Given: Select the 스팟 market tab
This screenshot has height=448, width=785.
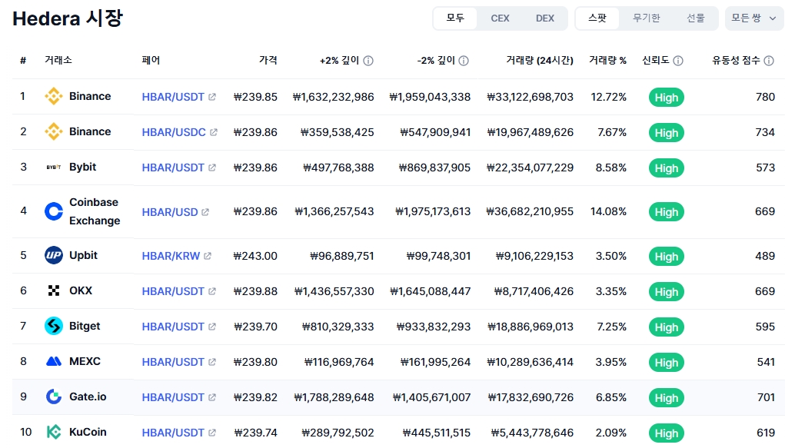Looking at the screenshot, I should pos(597,18).
